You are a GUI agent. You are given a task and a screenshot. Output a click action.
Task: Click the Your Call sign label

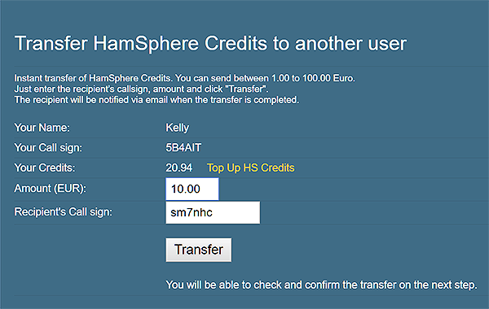tap(48, 147)
